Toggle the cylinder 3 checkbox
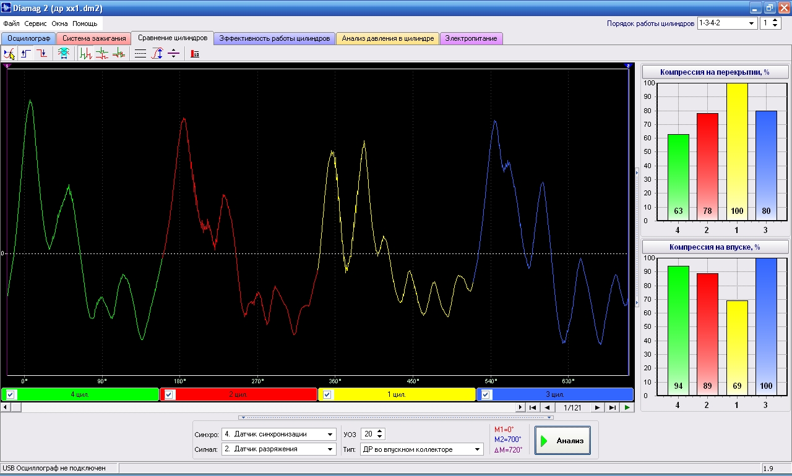The height and width of the screenshot is (476, 792). point(486,394)
